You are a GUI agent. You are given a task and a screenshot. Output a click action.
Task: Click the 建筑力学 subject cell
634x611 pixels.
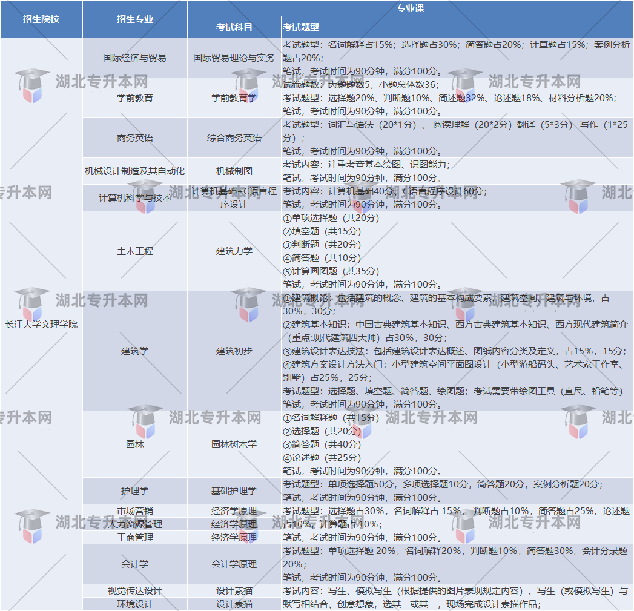pos(234,251)
